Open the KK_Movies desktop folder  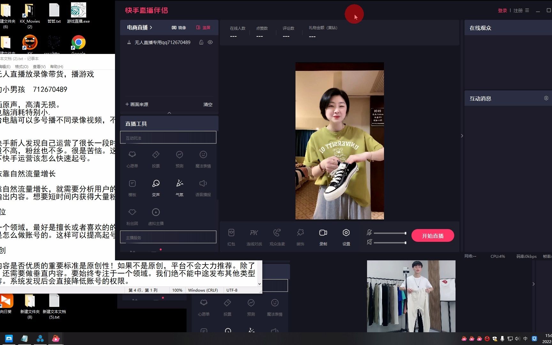click(x=30, y=15)
